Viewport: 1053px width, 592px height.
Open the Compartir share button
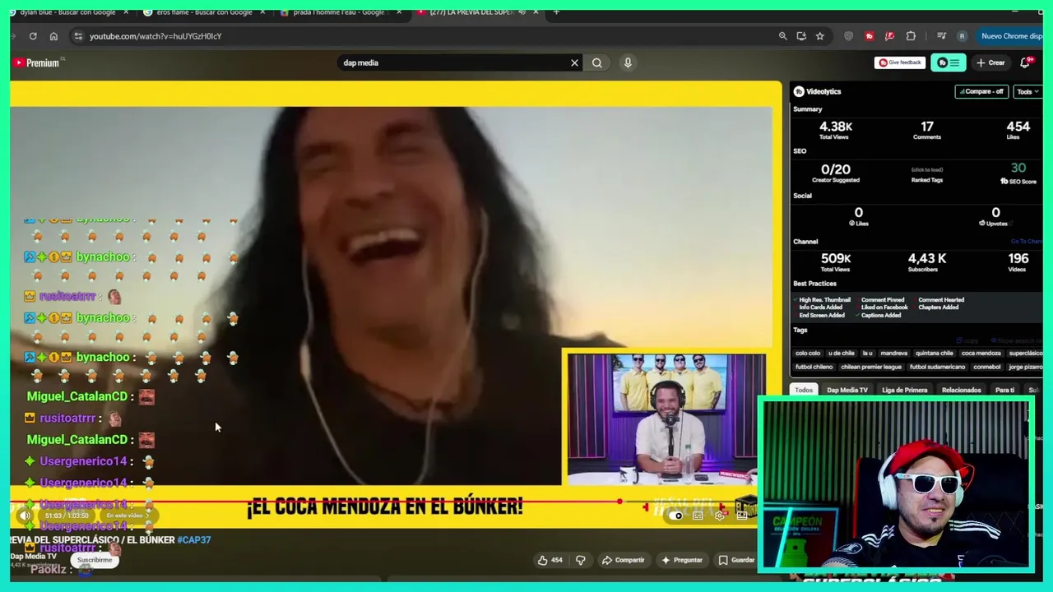click(623, 560)
